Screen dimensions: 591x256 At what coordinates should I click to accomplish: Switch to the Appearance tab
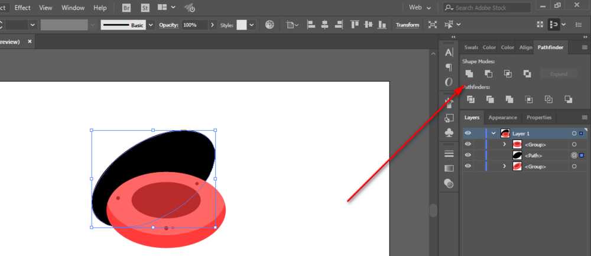pos(502,118)
